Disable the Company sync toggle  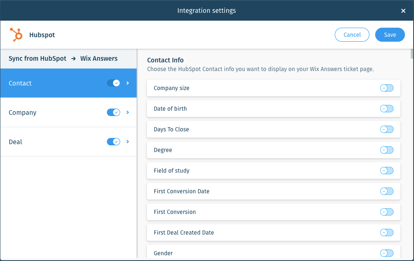click(114, 112)
